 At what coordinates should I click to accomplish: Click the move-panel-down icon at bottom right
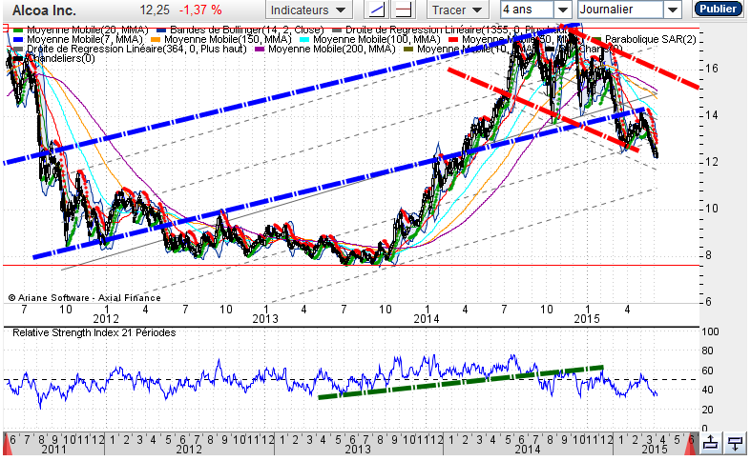tap(735, 443)
